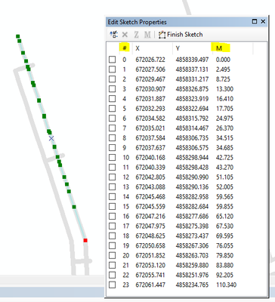Viewport: 275px width, 302px height.
Task: Check the checkbox for vertex 21
Action: [113, 265]
